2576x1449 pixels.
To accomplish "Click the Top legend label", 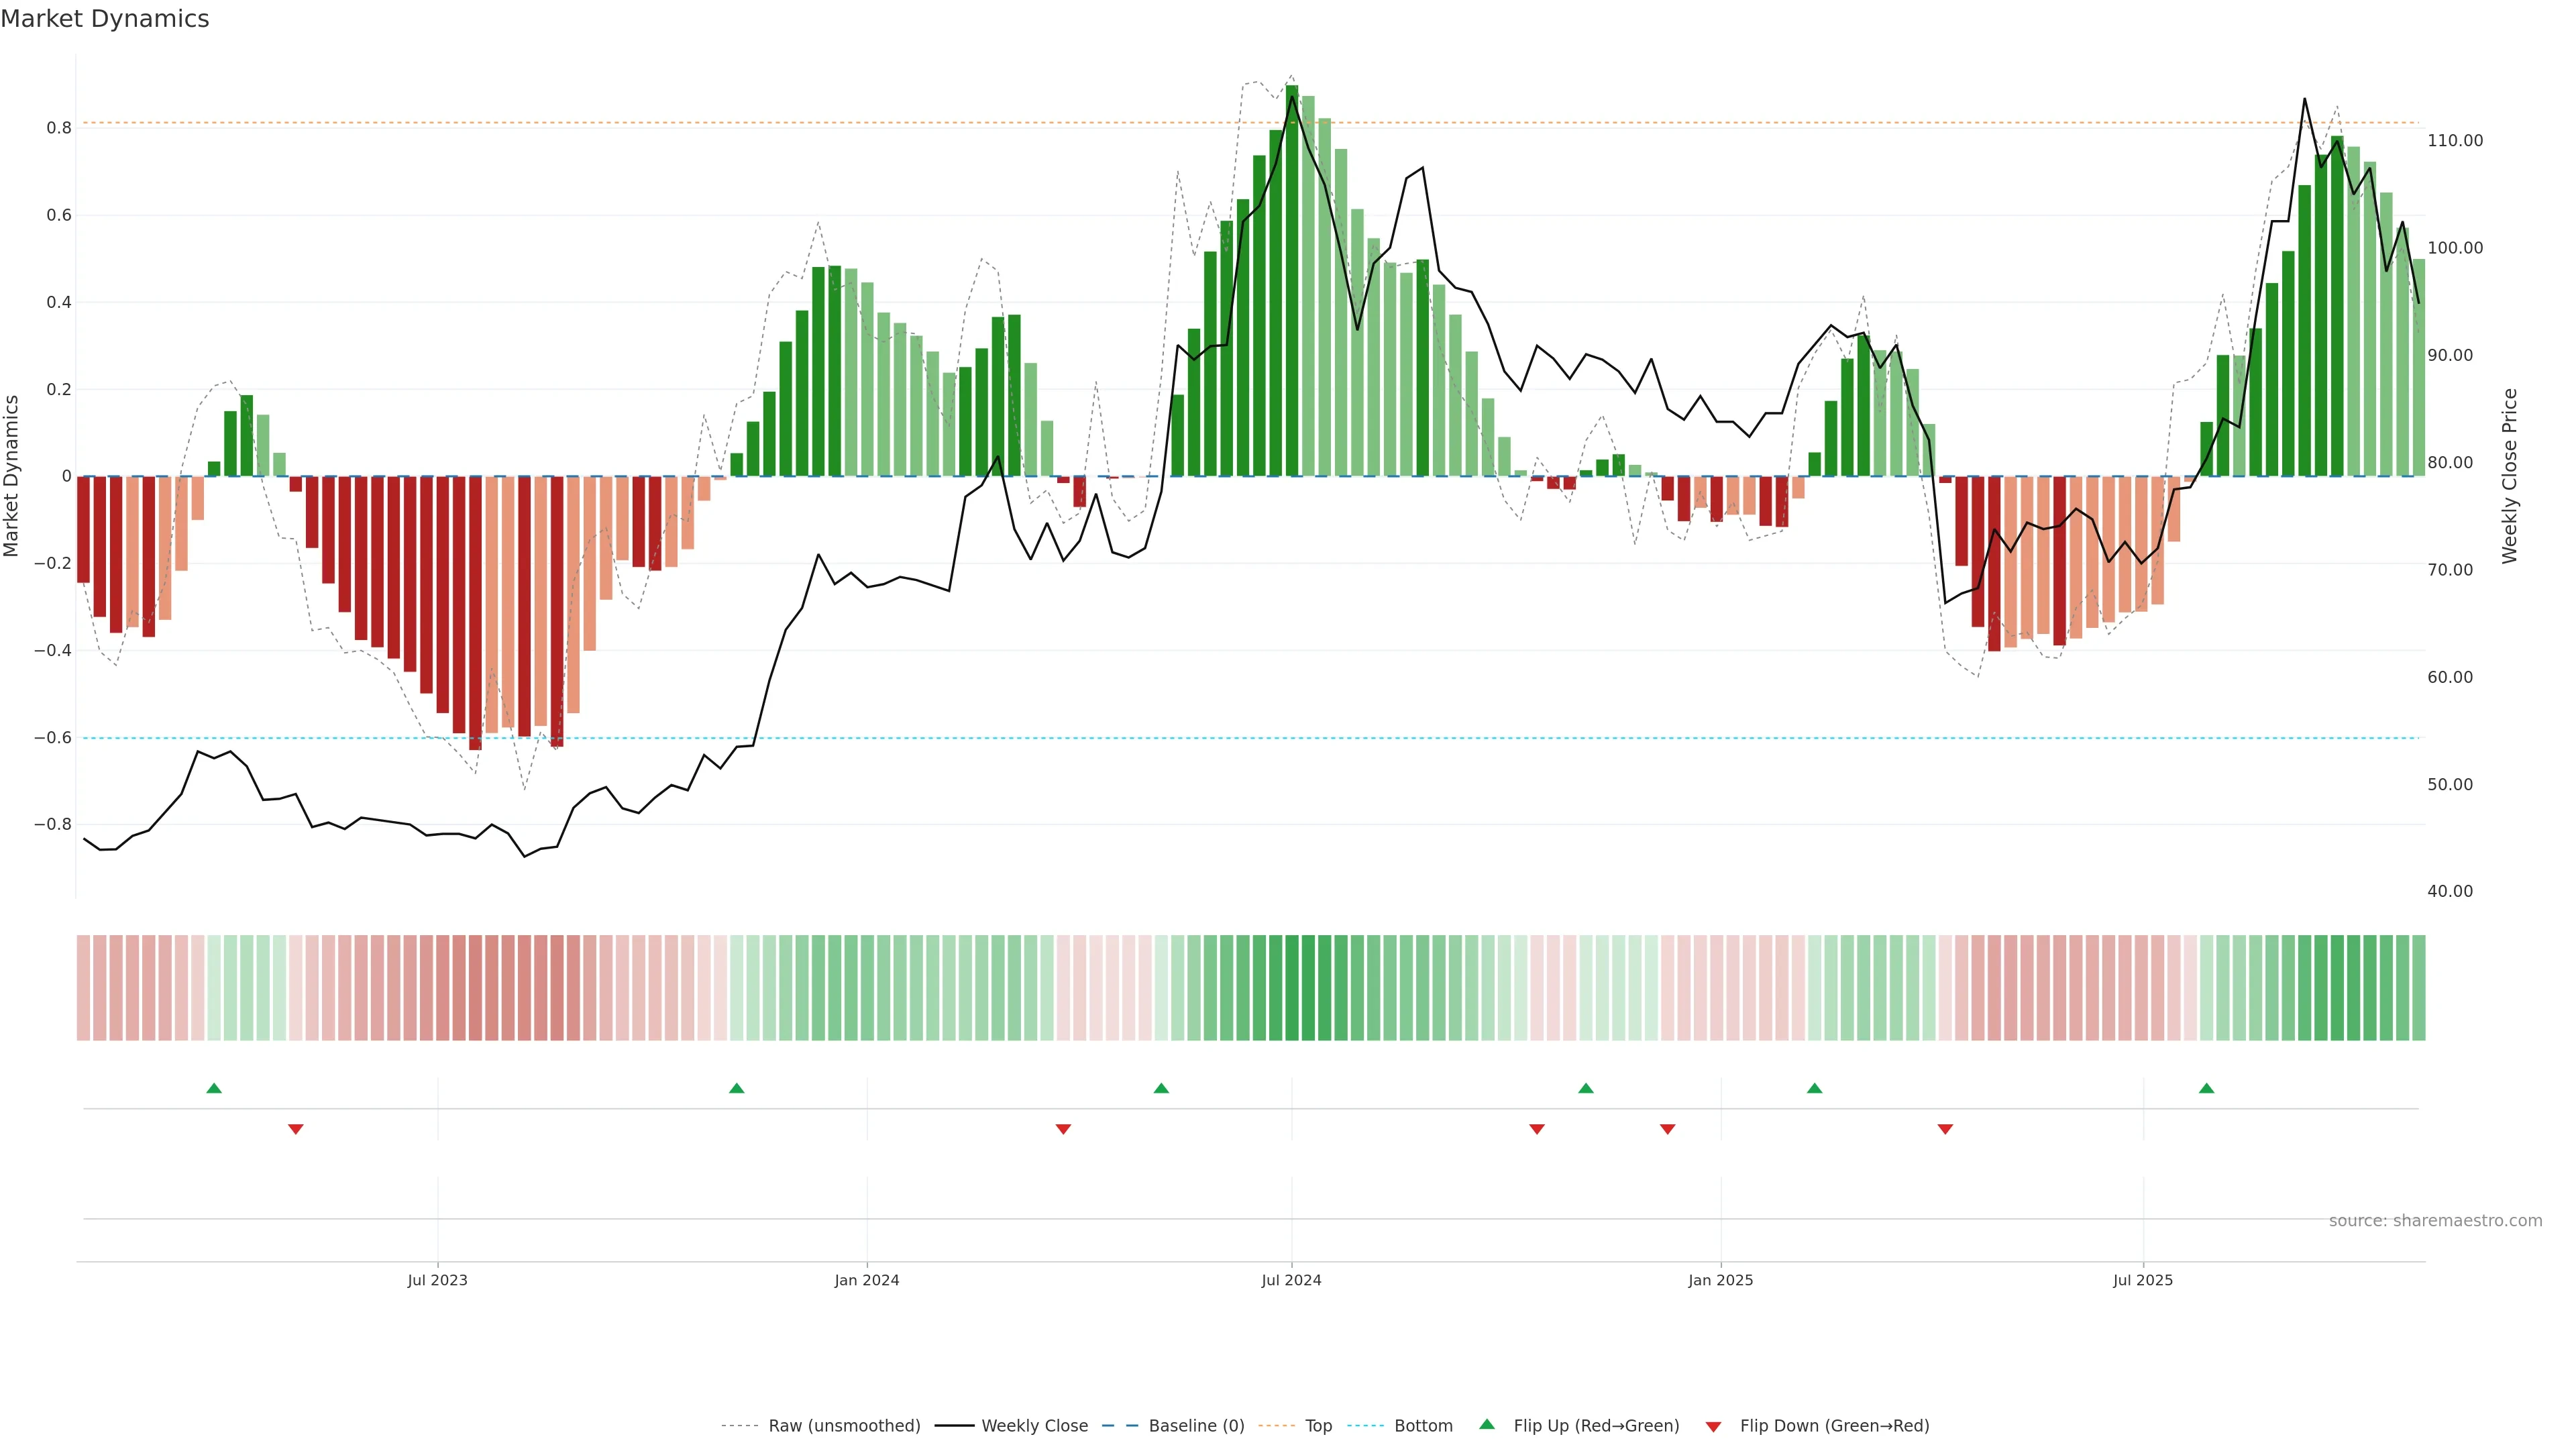I will [x=1318, y=1426].
